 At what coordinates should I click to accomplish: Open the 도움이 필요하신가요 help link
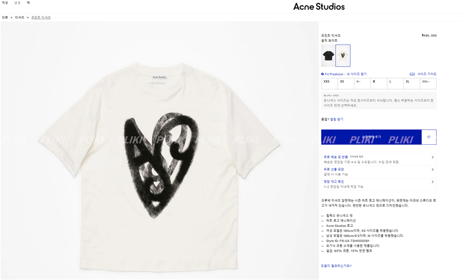click(x=337, y=266)
